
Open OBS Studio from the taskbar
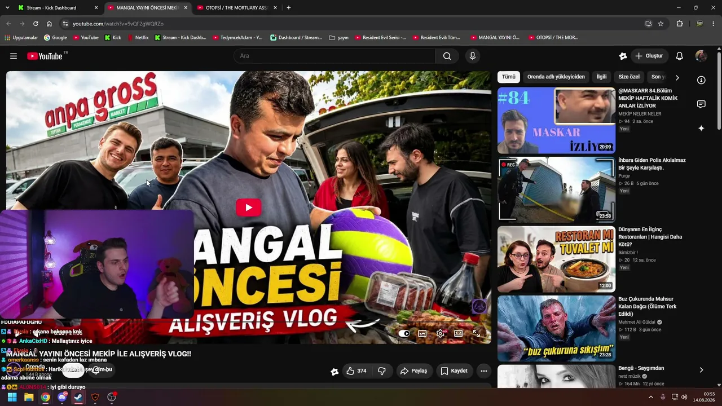point(112,397)
